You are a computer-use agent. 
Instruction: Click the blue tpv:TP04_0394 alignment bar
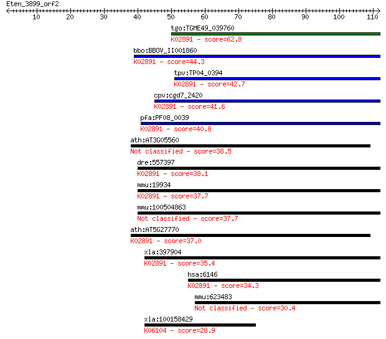pos(277,79)
